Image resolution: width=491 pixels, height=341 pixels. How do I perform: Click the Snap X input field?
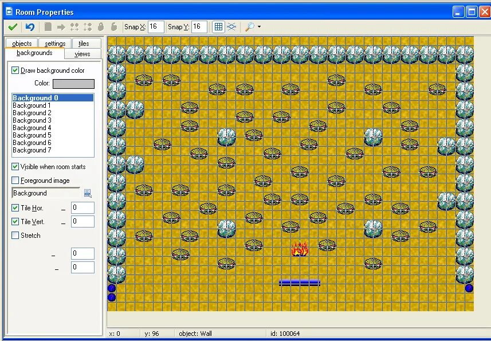tap(156, 27)
